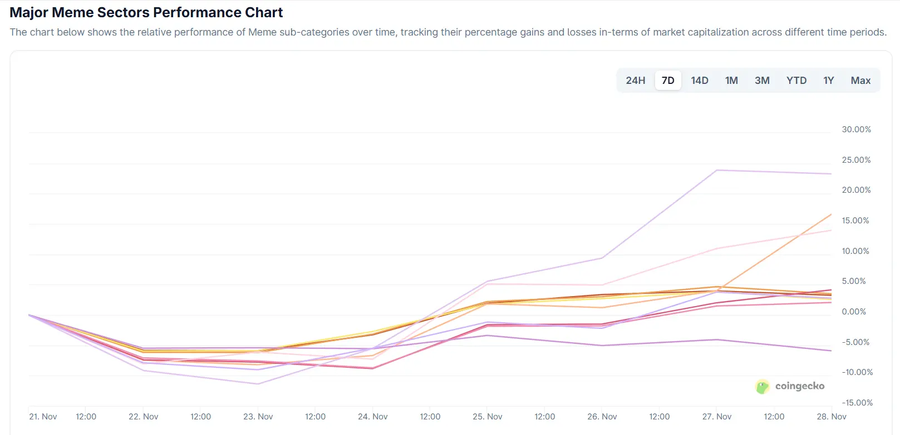The image size is (900, 435).
Task: Click the 21. Nov x-axis date label
Action: pyautogui.click(x=43, y=417)
